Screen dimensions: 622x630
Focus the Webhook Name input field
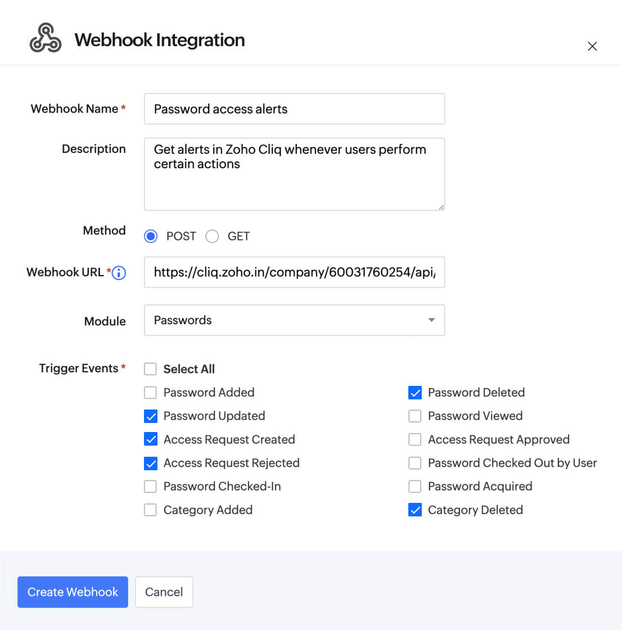pos(295,109)
